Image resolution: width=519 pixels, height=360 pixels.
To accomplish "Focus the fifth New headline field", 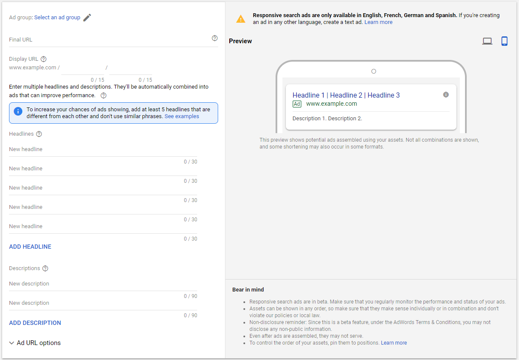I will click(x=103, y=226).
